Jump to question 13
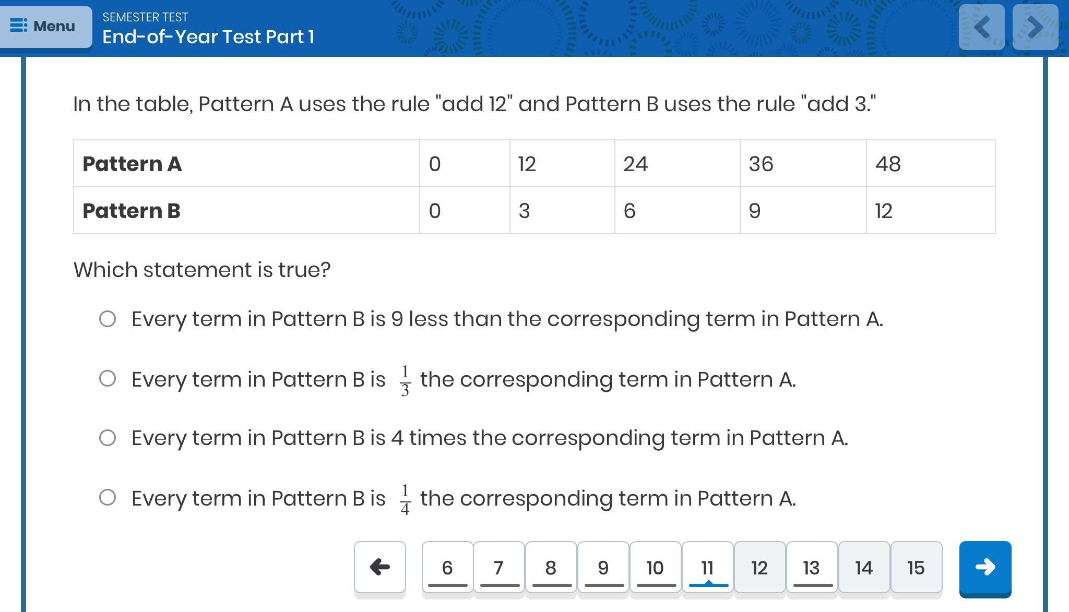The image size is (1069, 612). [x=812, y=568]
